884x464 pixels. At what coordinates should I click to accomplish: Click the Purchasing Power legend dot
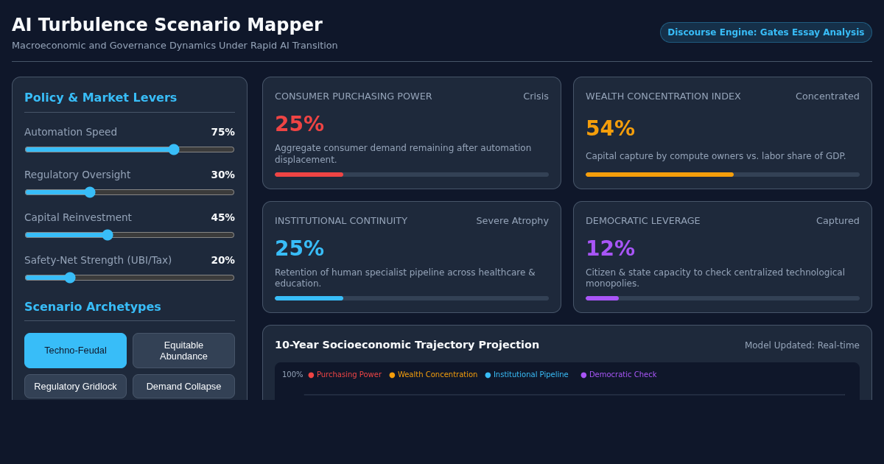click(311, 375)
